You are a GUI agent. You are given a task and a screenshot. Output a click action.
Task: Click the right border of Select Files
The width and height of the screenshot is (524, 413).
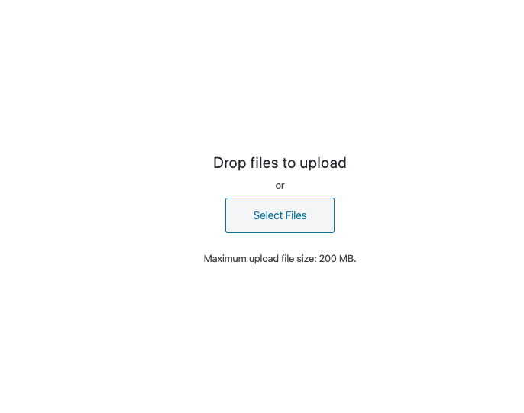pyautogui.click(x=335, y=215)
